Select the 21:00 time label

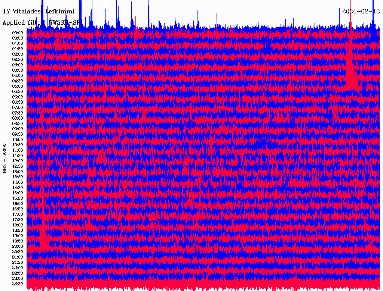[18, 257]
